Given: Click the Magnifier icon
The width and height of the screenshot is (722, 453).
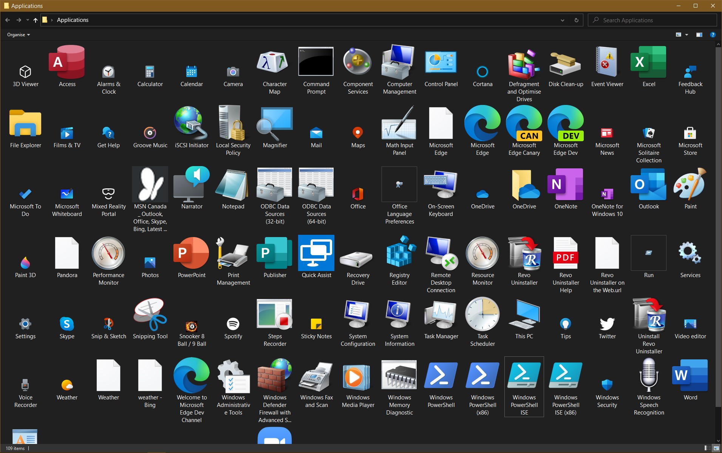Looking at the screenshot, I should [275, 124].
